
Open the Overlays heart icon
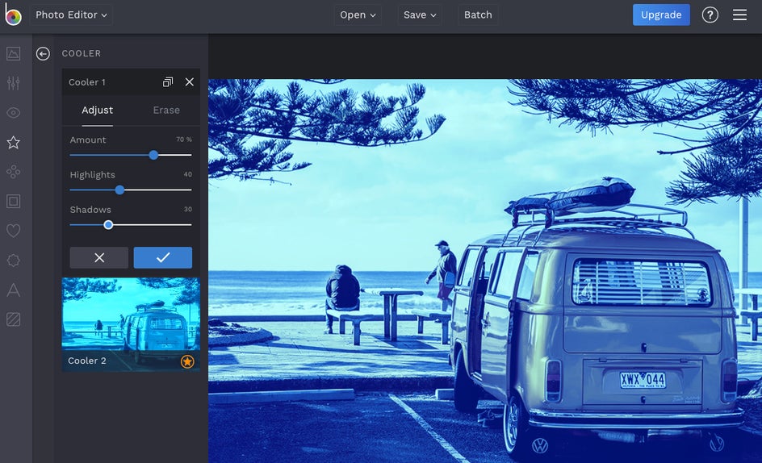pos(14,231)
